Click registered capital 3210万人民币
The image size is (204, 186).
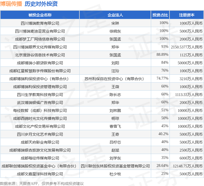coord(191,79)
